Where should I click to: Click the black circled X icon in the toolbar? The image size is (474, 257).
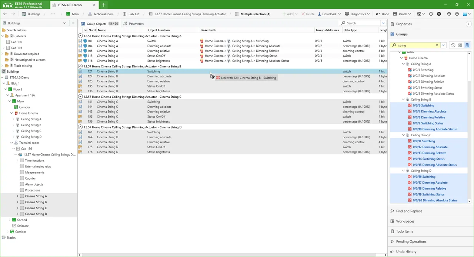coord(439,14)
